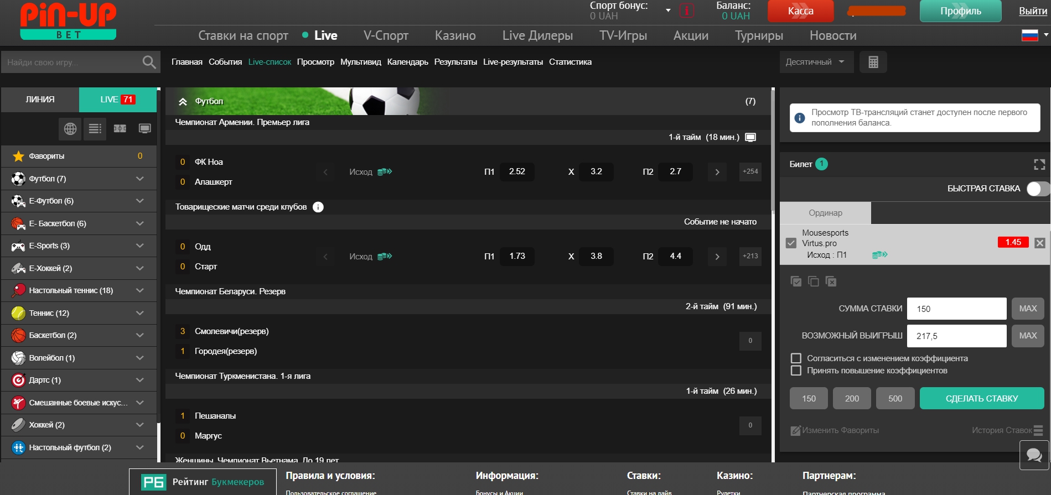The width and height of the screenshot is (1051, 495).
Task: Click the Pin-Up Bet logo
Action: 68,21
